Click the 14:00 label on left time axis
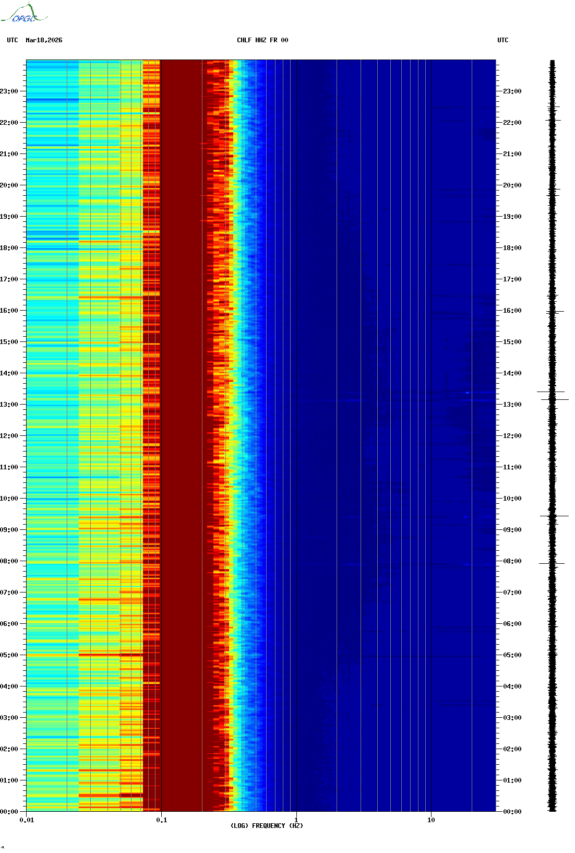 (x=9, y=373)
